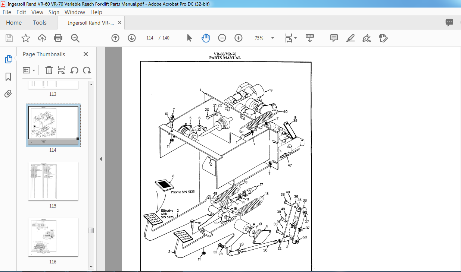Show the Page Thumbnails sidebar icon

click(x=8, y=59)
